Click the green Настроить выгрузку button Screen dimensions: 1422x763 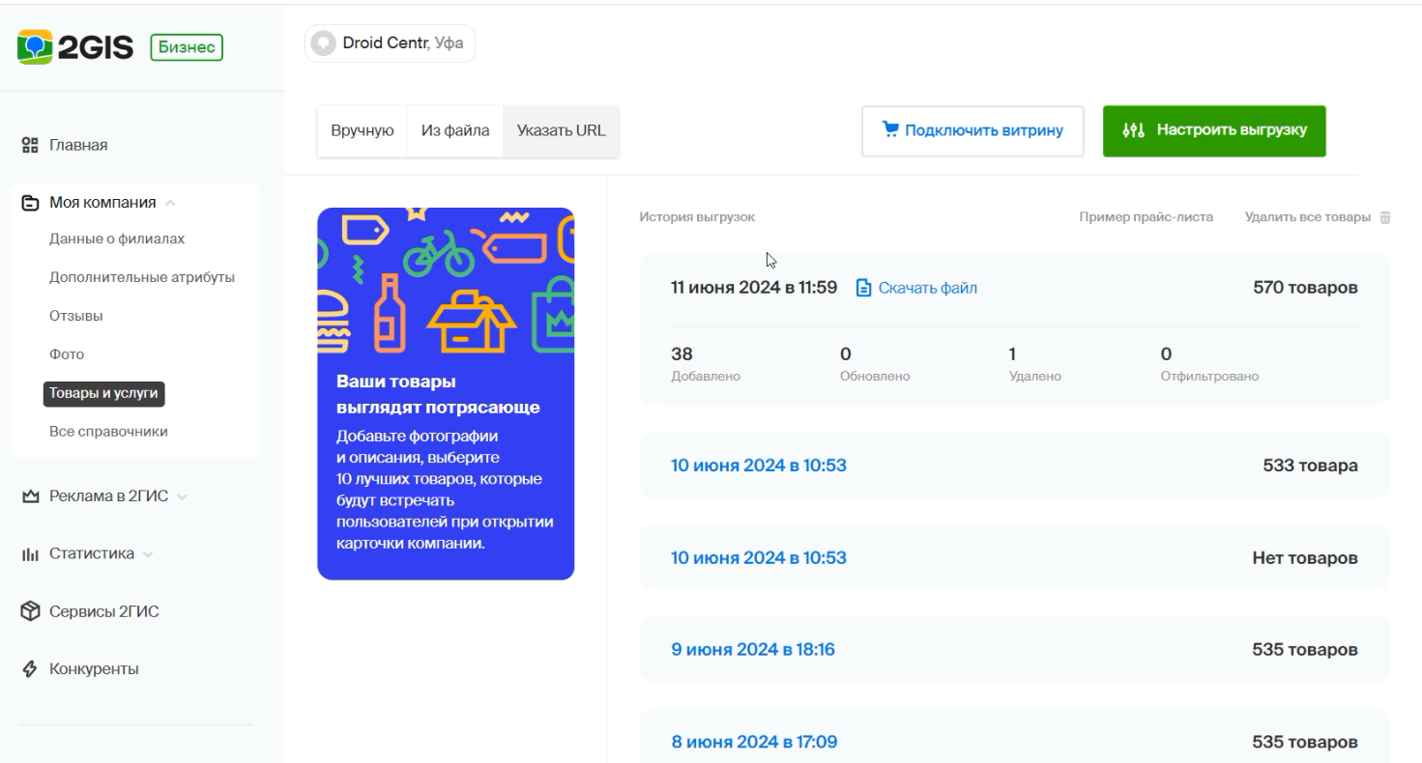pos(1214,130)
